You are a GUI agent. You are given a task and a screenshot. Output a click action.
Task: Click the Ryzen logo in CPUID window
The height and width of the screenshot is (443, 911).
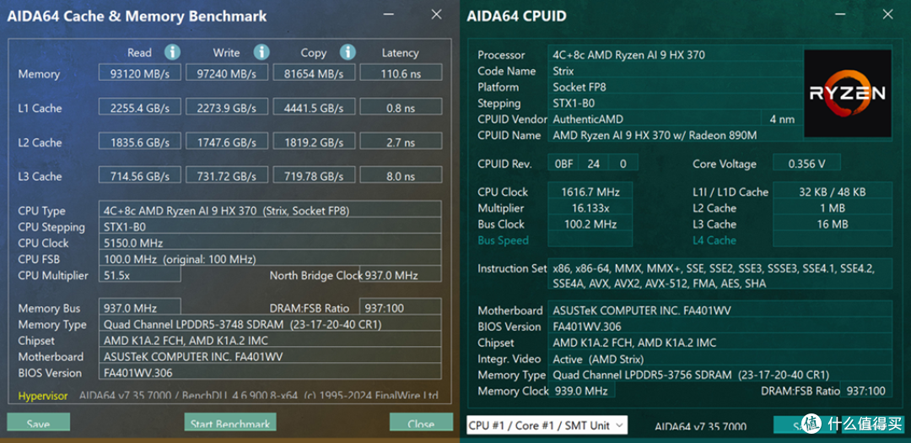pyautogui.click(x=847, y=94)
